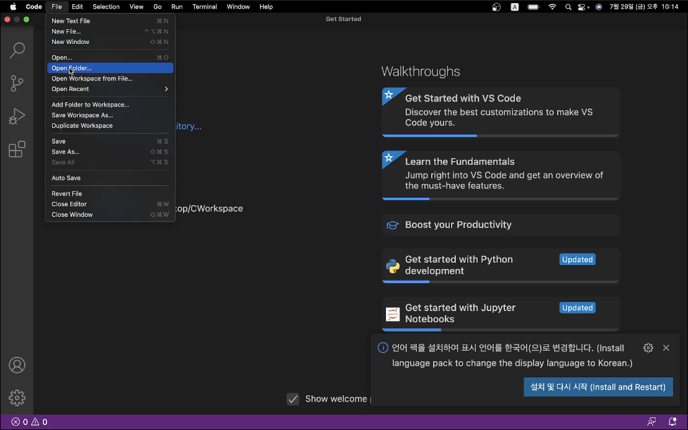Click the battery icon in menu bar
This screenshot has height=430, width=688.
coord(533,7)
